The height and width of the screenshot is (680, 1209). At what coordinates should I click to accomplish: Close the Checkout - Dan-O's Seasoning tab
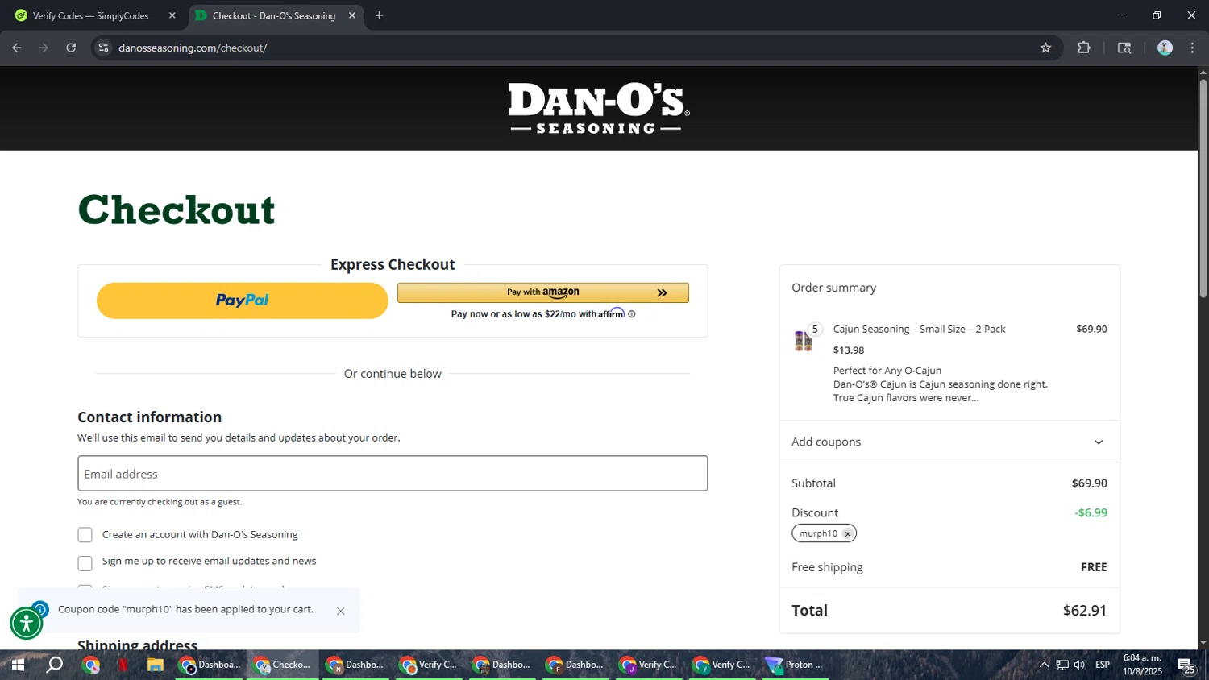pos(351,15)
